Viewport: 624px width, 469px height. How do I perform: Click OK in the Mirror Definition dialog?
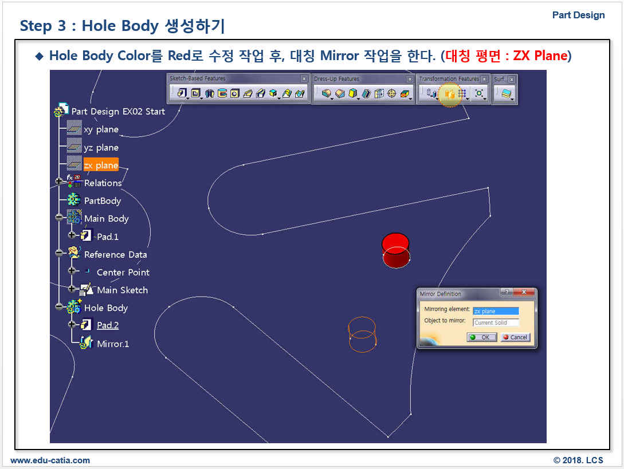coord(481,337)
